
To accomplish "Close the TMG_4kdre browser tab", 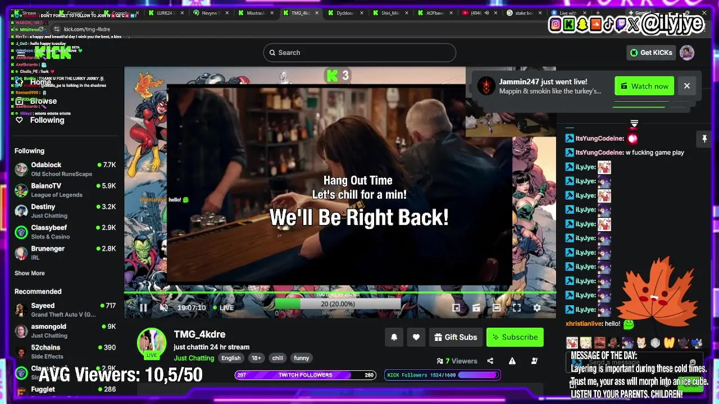I will coord(317,13).
